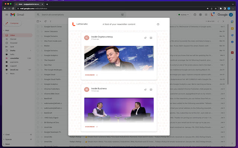The height and width of the screenshot is (148, 238).
Task: Click the IB sender avatar
Action: coord(87,90)
